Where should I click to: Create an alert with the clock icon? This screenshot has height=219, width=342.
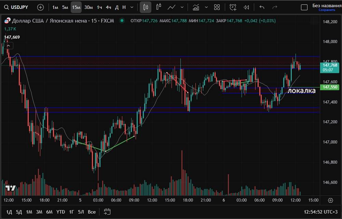233,7
